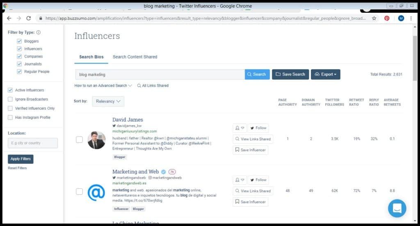Reload the page with the refresh icon
Viewport: 420px width, 226px height.
[x=28, y=18]
